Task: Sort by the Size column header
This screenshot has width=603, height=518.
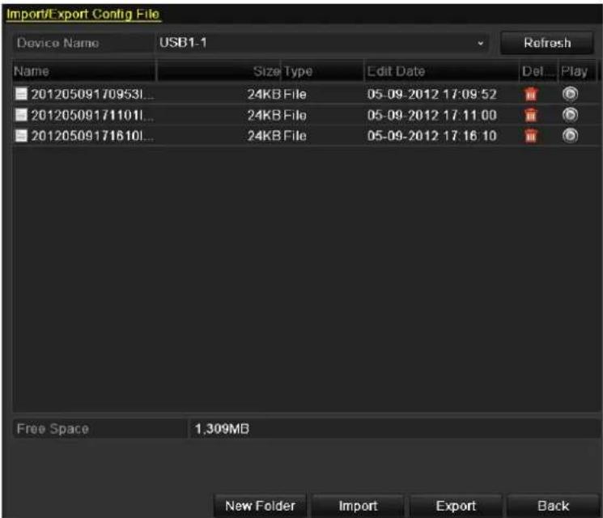Action: 219,71
